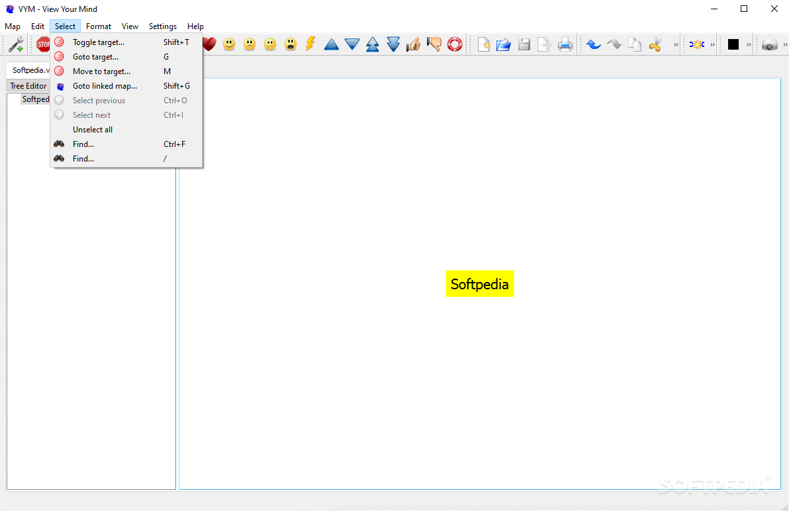Toggle the lightning bolt flag
This screenshot has width=789, height=511.
click(x=310, y=44)
